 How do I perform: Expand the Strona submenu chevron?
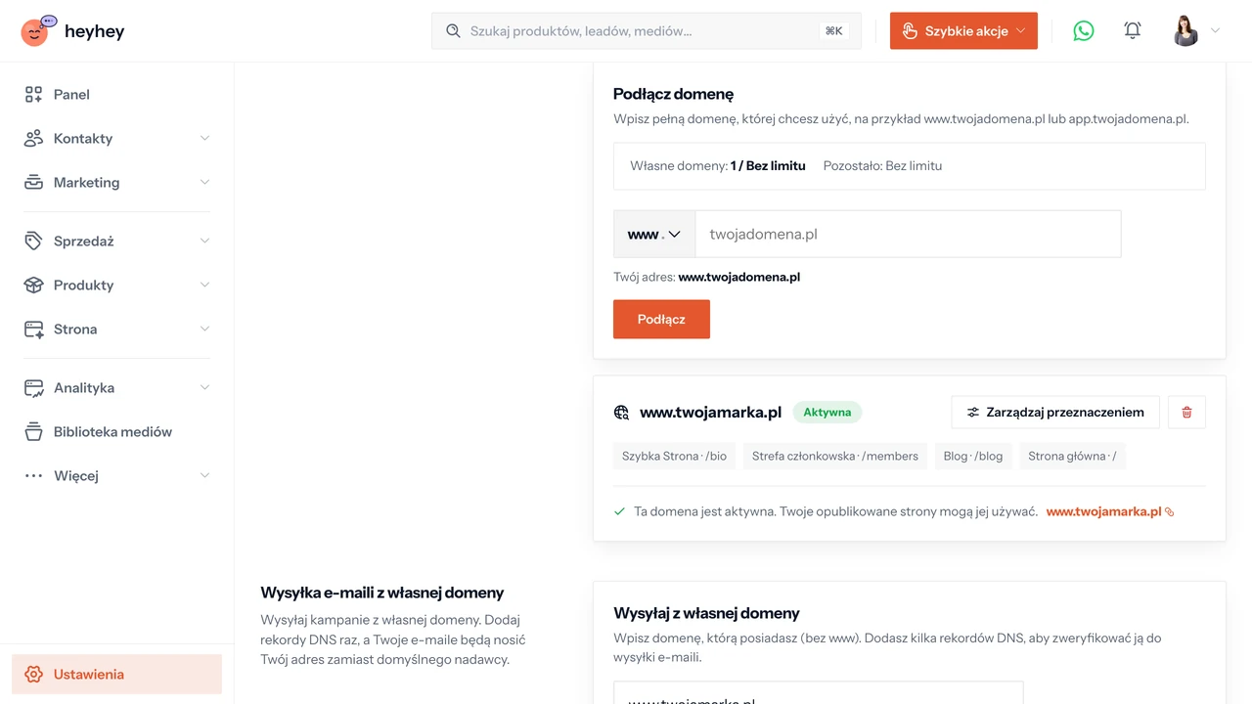pos(204,330)
